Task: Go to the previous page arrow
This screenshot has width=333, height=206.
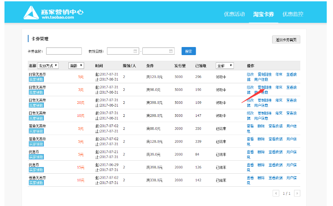Action: (276, 193)
